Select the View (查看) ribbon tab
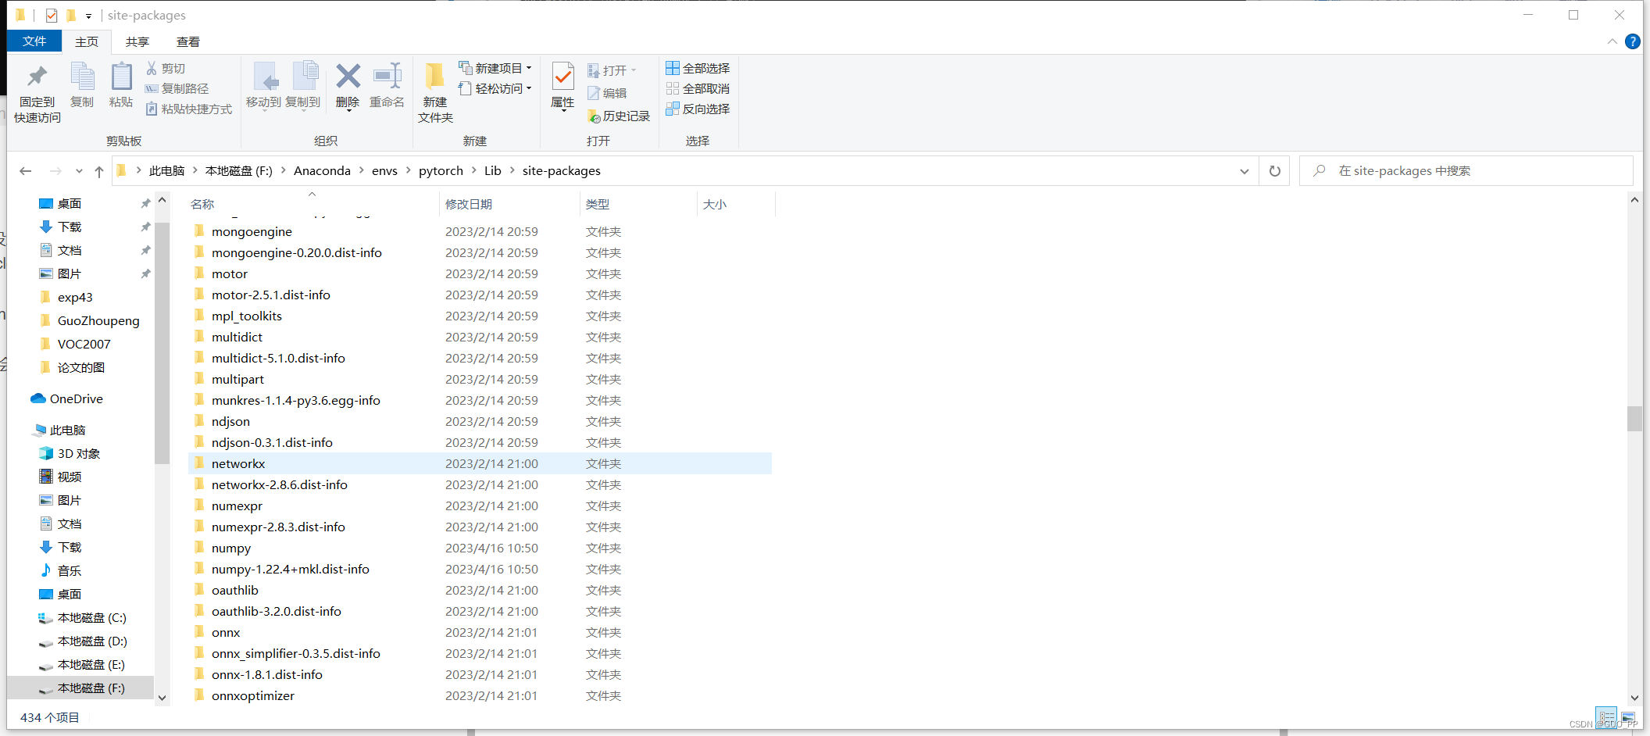1650x736 pixels. click(188, 42)
